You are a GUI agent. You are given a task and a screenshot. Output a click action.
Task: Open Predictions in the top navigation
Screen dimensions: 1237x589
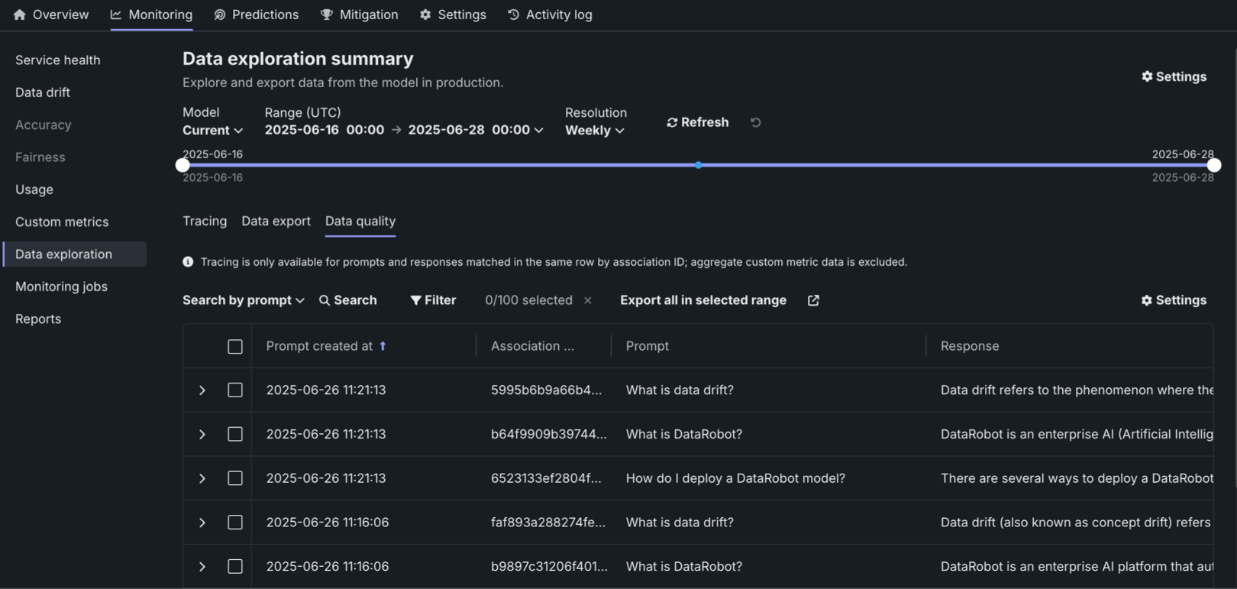256,15
